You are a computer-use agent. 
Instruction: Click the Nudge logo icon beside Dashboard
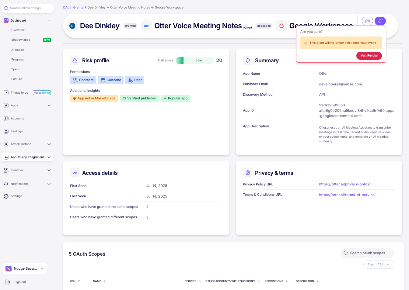coord(6,20)
